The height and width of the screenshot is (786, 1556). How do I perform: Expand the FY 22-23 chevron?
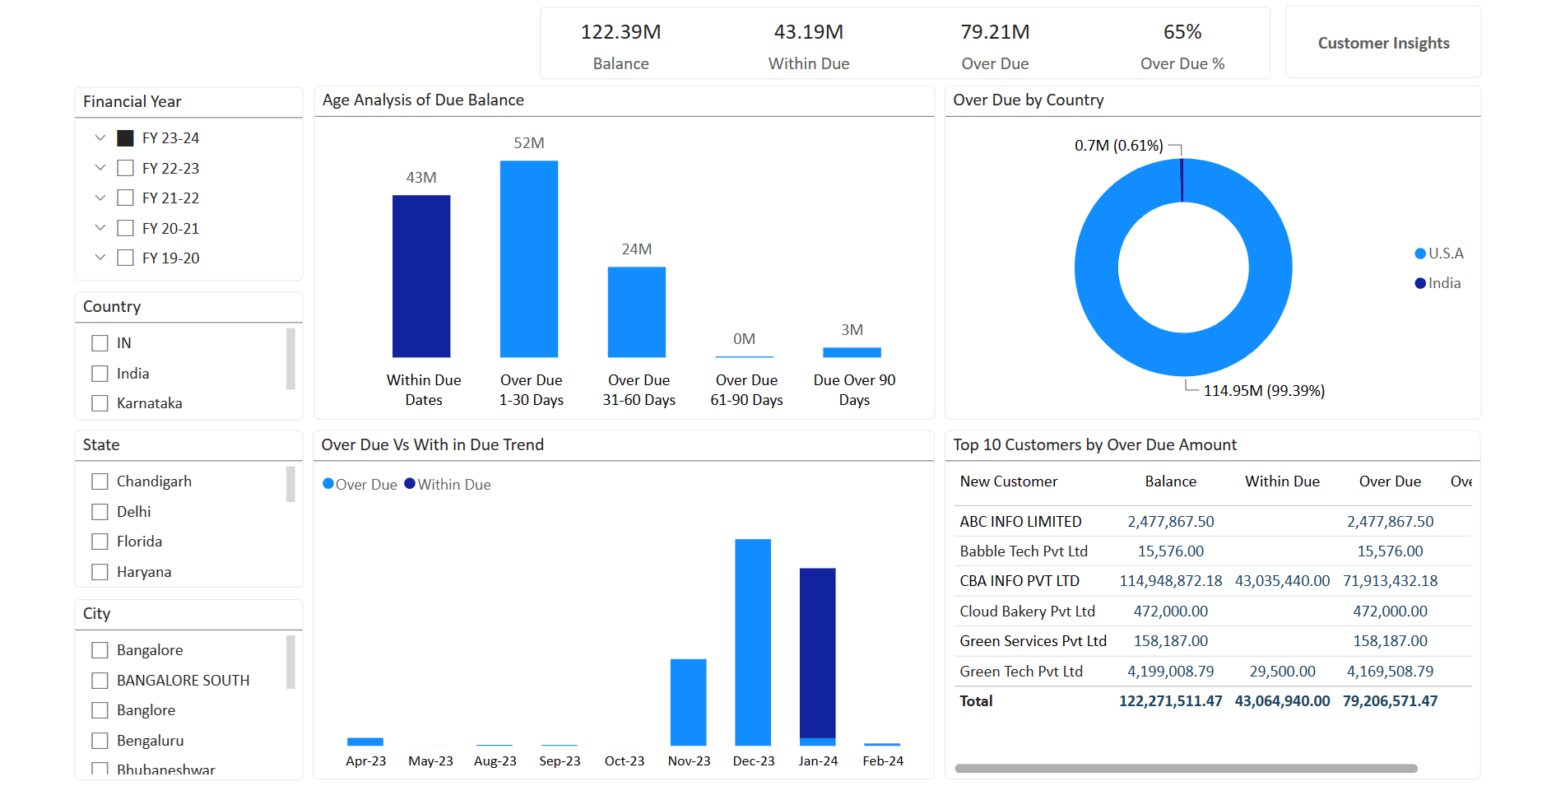coord(100,168)
